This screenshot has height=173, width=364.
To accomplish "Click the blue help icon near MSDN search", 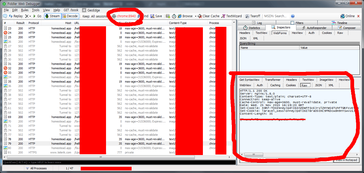I will pyautogui.click(x=293, y=16).
